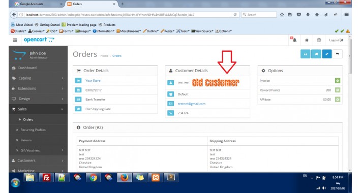The image size is (361, 193).
Task: Click the Windows Start button
Action: 15,183
